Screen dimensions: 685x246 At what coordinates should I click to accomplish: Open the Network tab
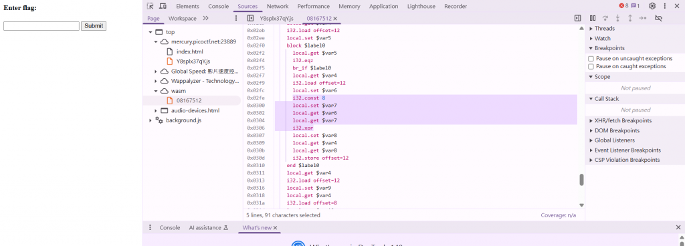pyautogui.click(x=278, y=6)
